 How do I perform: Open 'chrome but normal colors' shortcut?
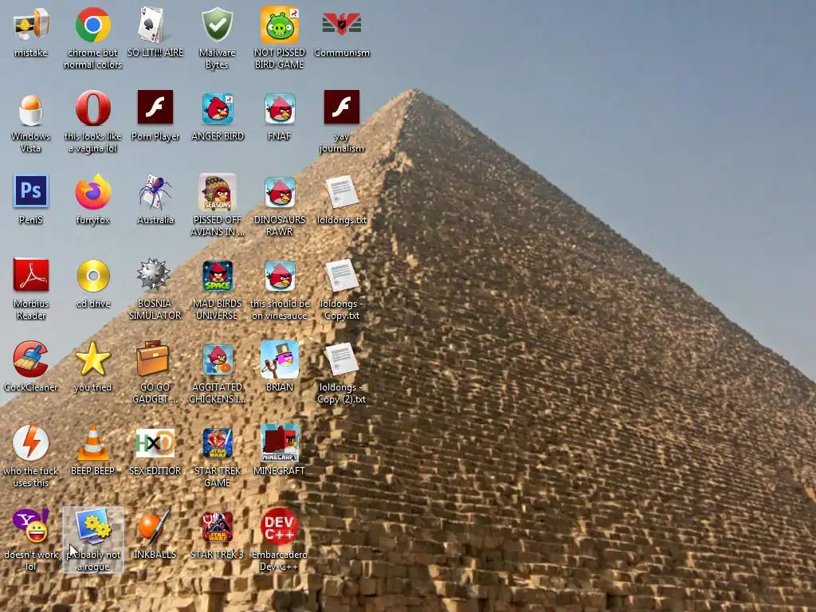[x=92, y=25]
